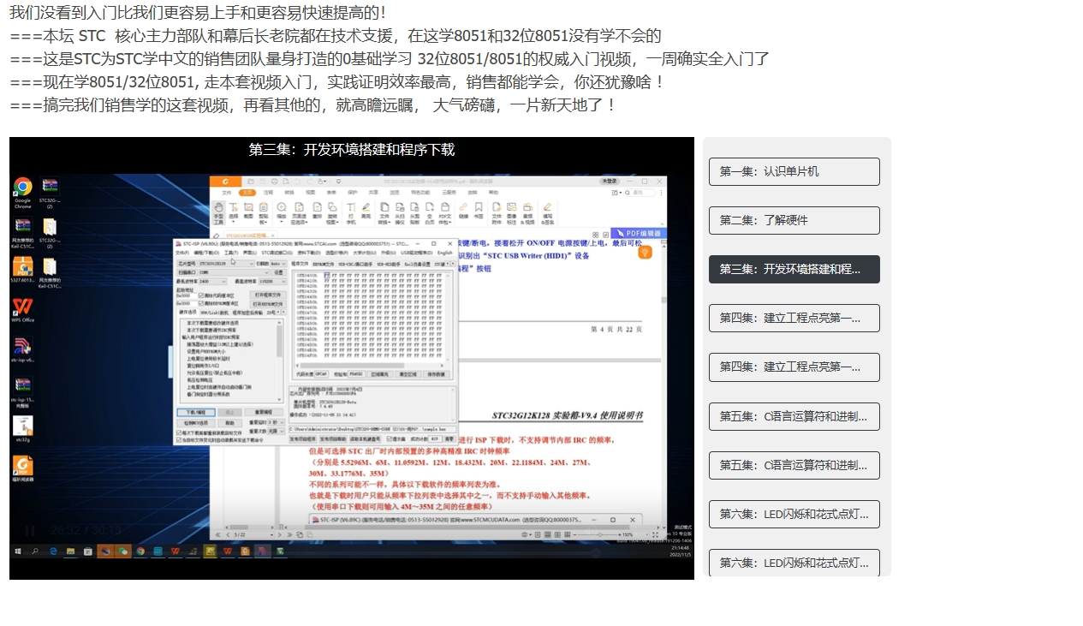Click the line starting 我们没看到入门比我们更容易上手
1083x626 pixels.
(x=198, y=13)
